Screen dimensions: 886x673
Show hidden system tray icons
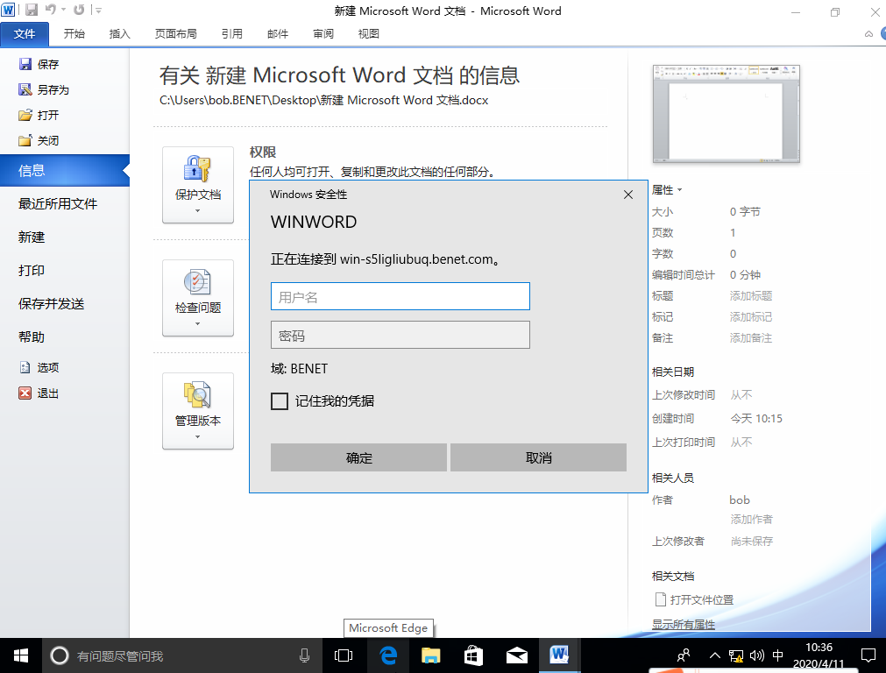click(x=715, y=655)
